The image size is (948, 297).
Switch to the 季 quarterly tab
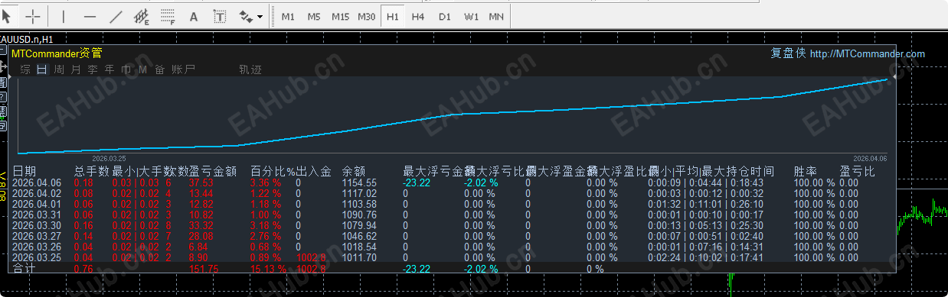pos(93,69)
